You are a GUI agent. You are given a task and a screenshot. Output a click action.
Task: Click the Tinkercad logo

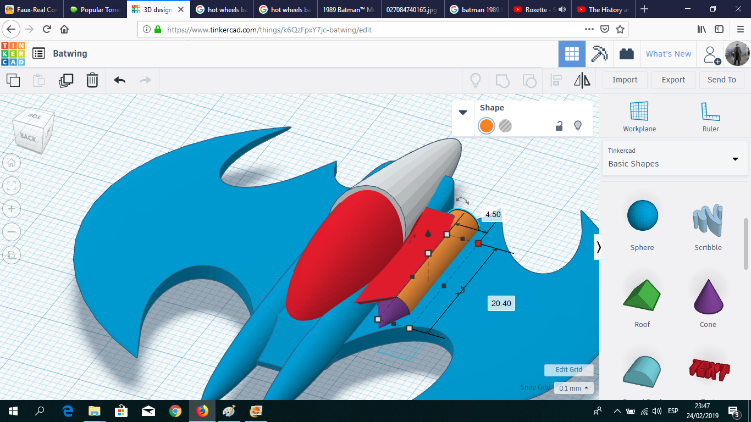tap(13, 53)
